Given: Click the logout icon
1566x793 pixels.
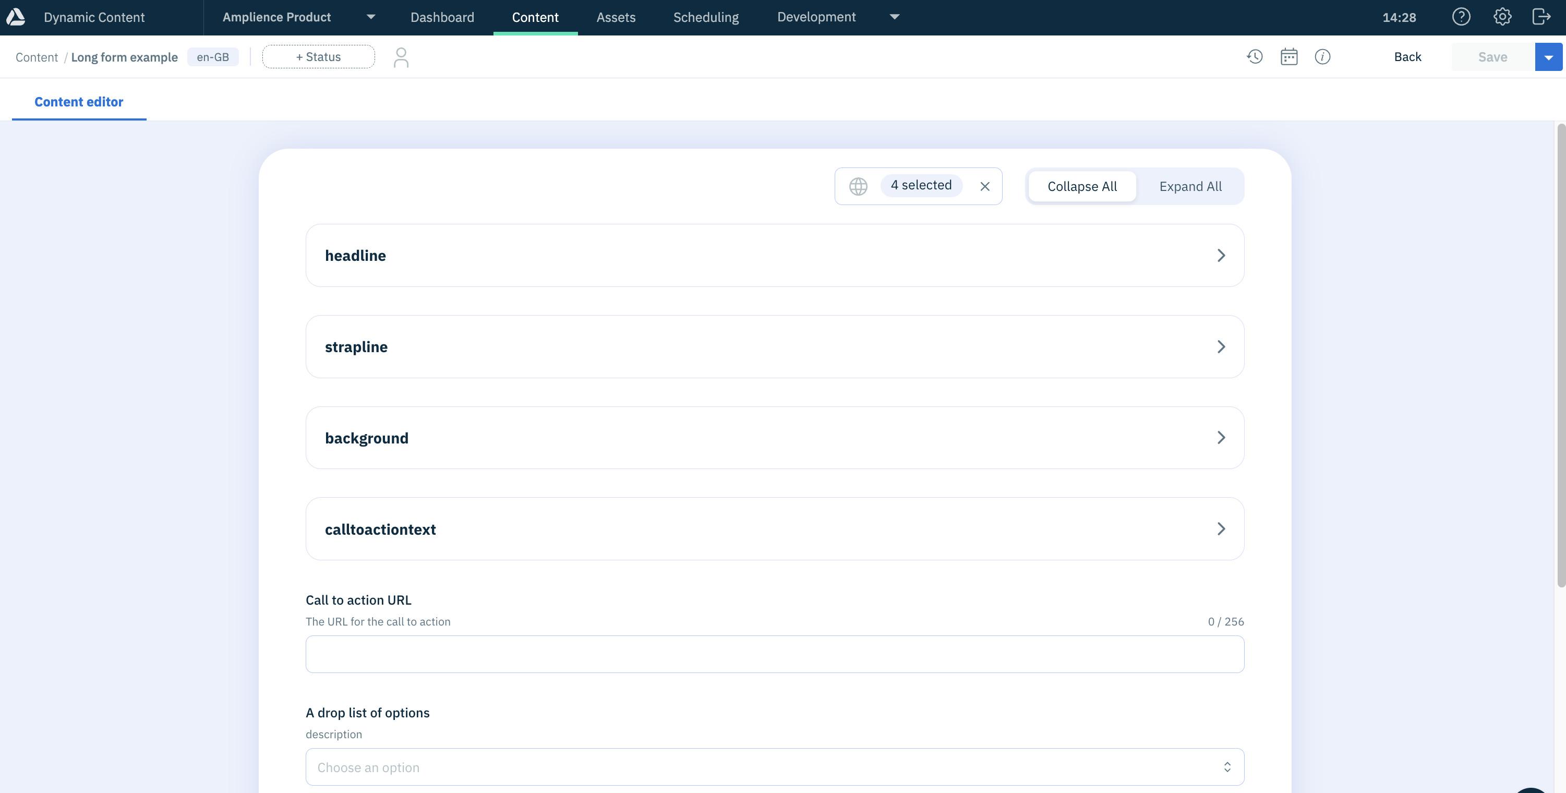Looking at the screenshot, I should tap(1541, 16).
